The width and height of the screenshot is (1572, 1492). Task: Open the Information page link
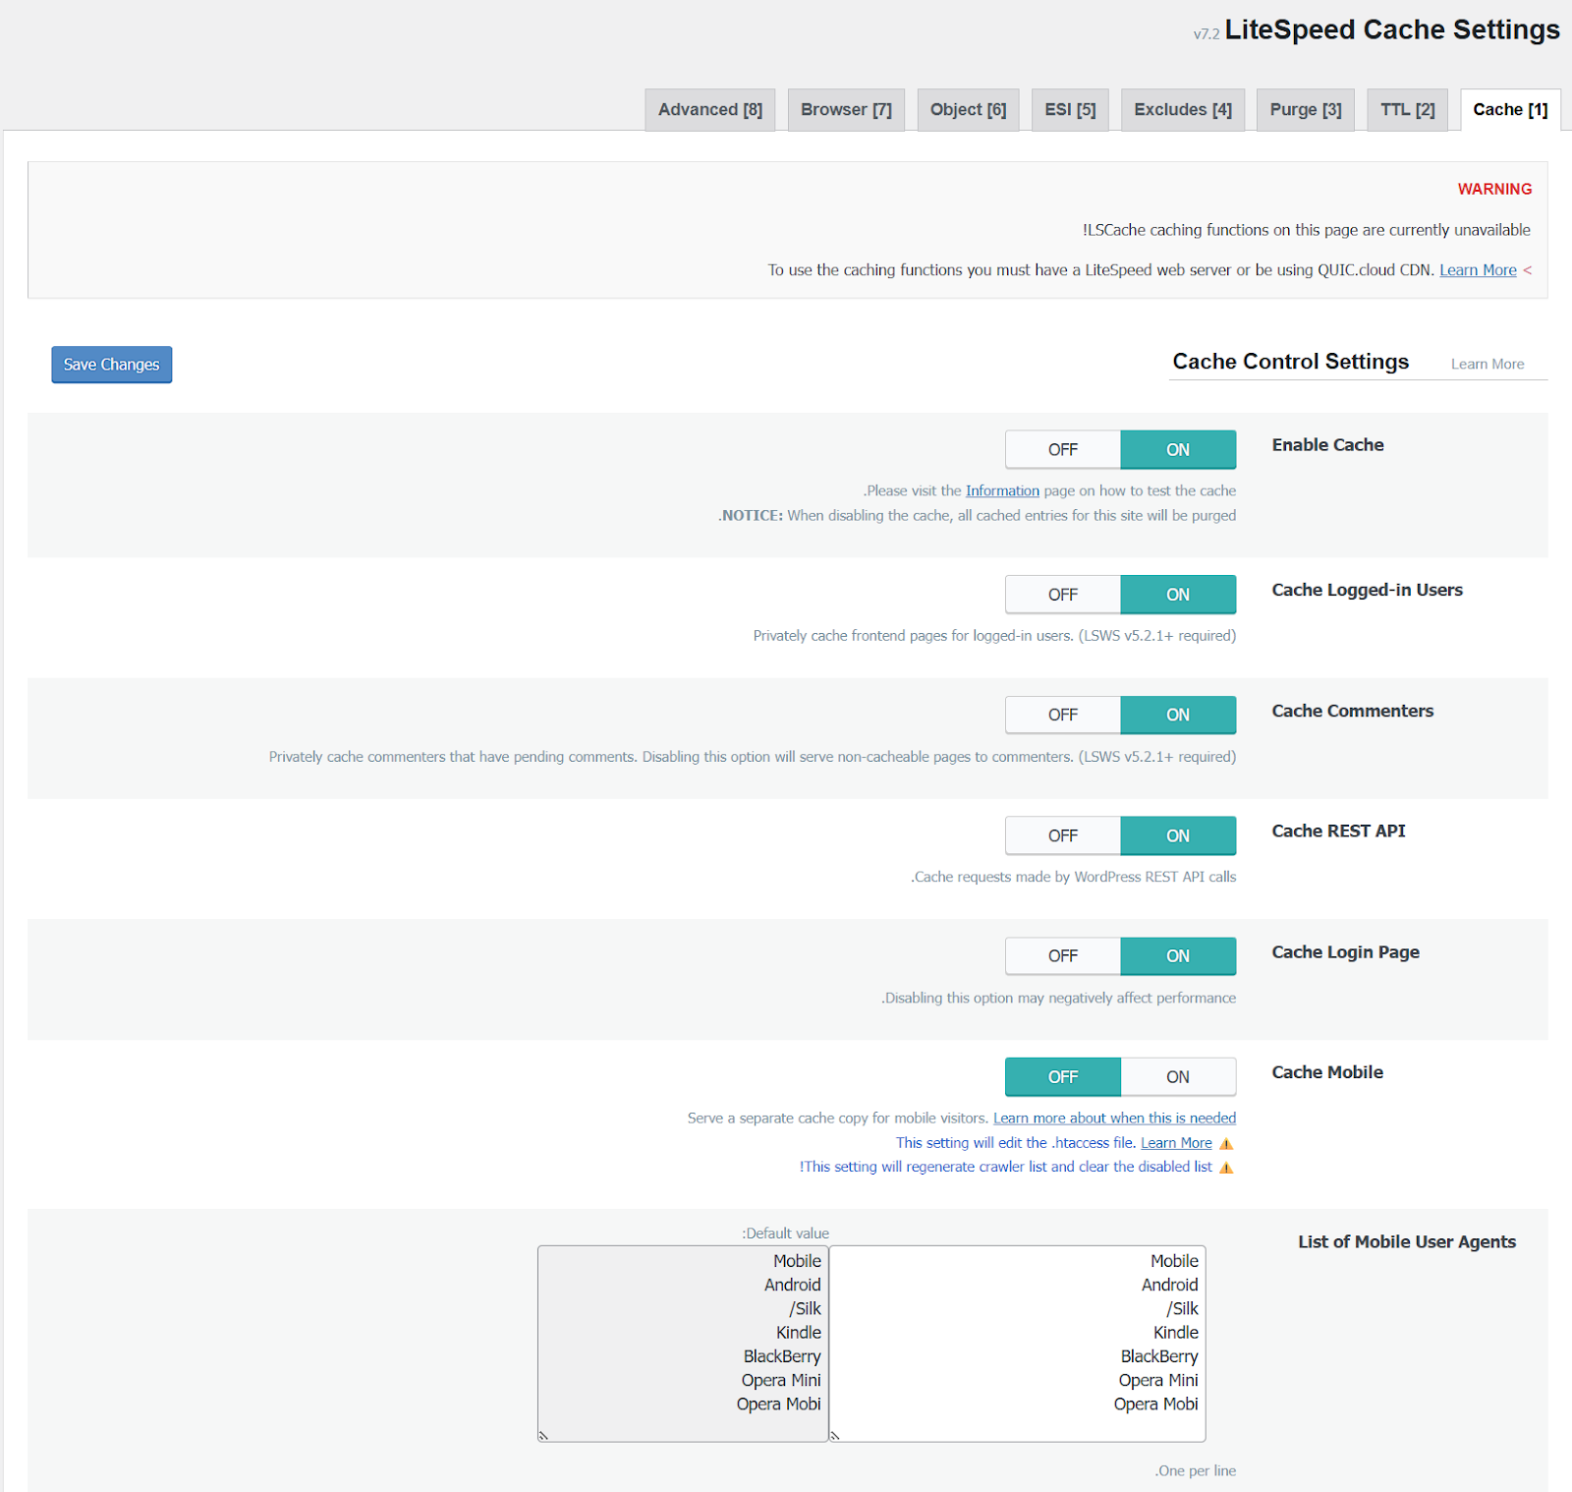[1001, 491]
